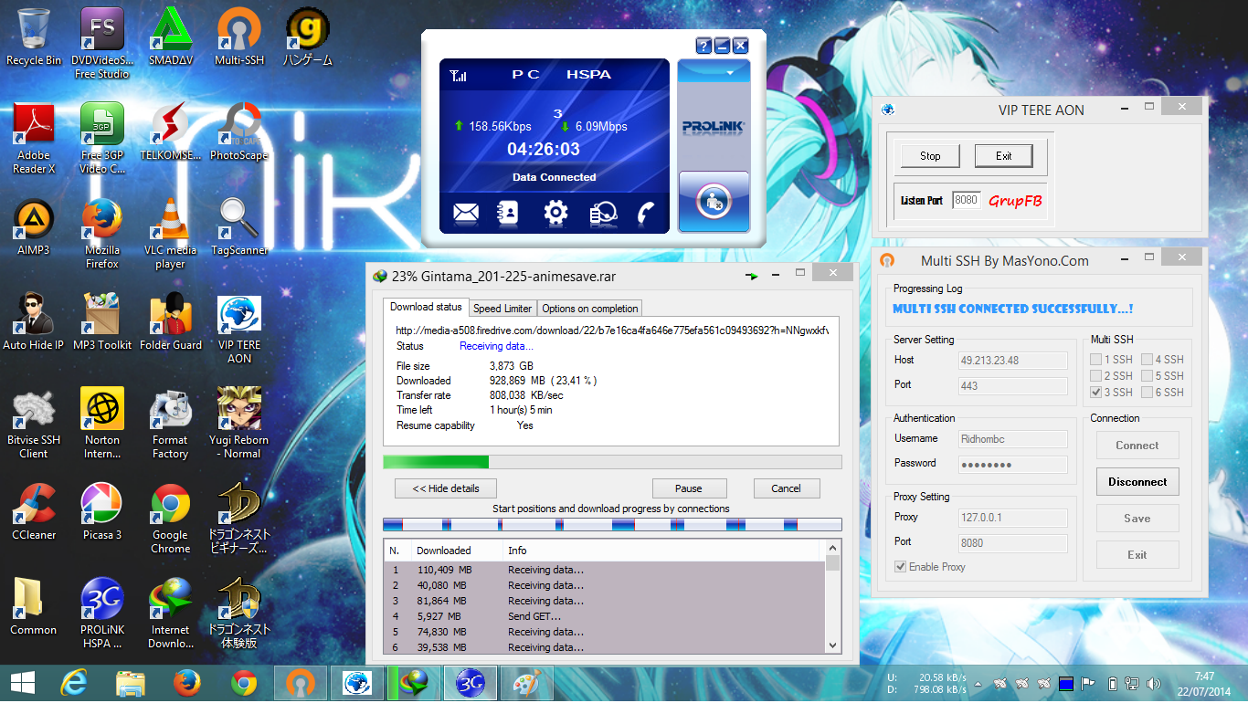Click Exit in VIP TERE AON window

tap(1004, 156)
